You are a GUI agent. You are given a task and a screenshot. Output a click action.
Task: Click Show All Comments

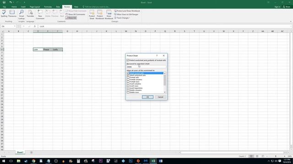[x=75, y=14]
